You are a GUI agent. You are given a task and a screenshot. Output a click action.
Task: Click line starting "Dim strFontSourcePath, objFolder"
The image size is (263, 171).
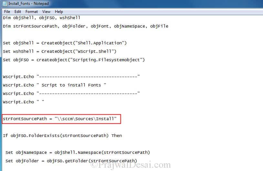86,26
